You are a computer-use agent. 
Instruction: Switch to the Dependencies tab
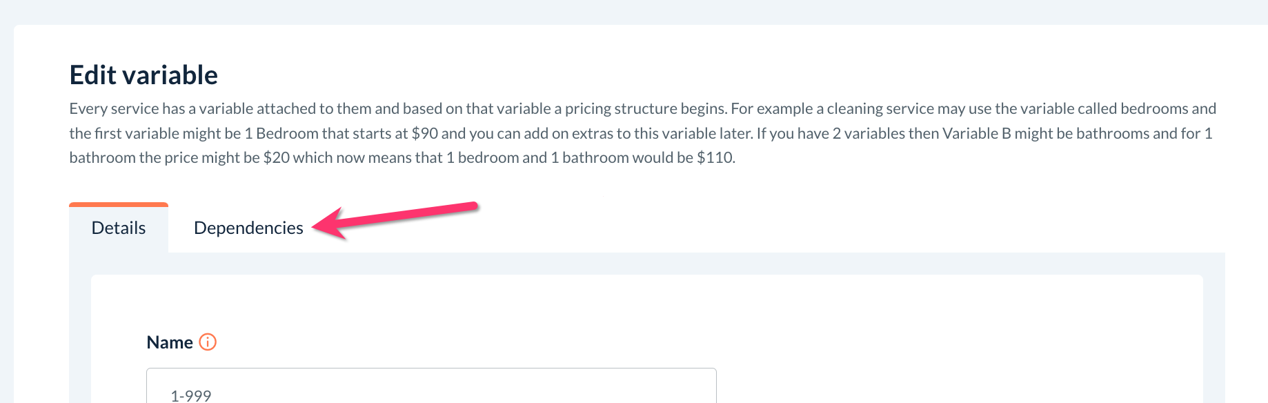coord(248,228)
